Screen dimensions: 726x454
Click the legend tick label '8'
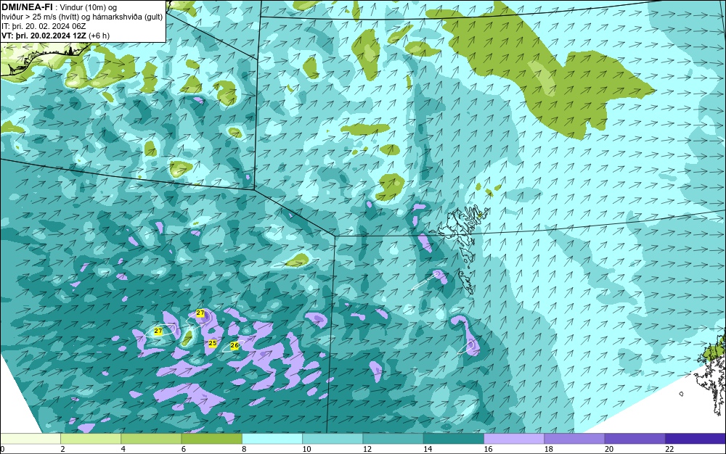pyautogui.click(x=244, y=449)
